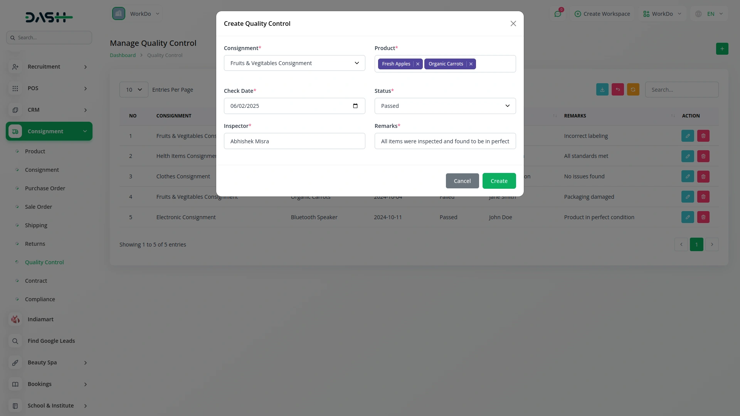Toggle the Indiamart sidebar module
This screenshot has height=416, width=740.
pos(40,319)
